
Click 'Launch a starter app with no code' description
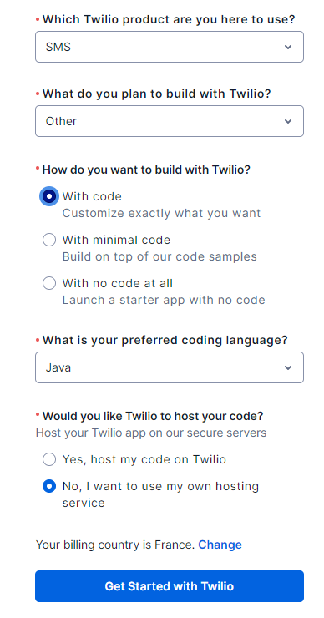point(164,300)
